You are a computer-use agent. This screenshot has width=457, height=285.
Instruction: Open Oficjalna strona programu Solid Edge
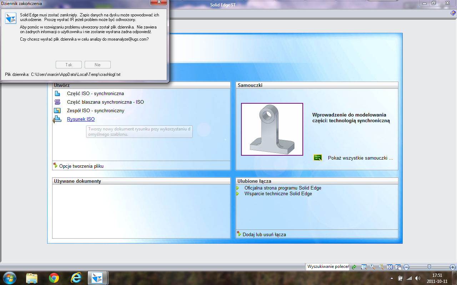[283, 188]
